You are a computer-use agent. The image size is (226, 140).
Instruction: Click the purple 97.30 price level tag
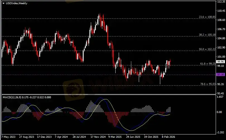(220, 75)
